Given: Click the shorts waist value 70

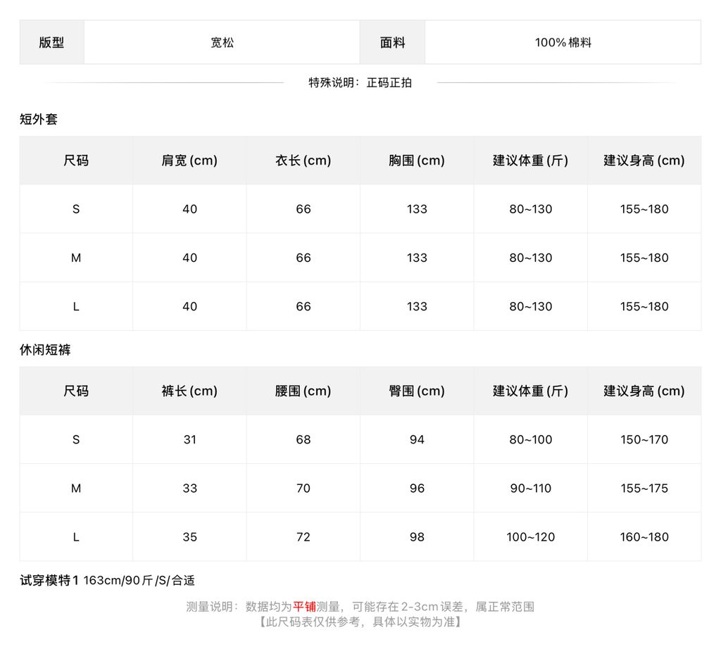Looking at the screenshot, I should 303,488.
